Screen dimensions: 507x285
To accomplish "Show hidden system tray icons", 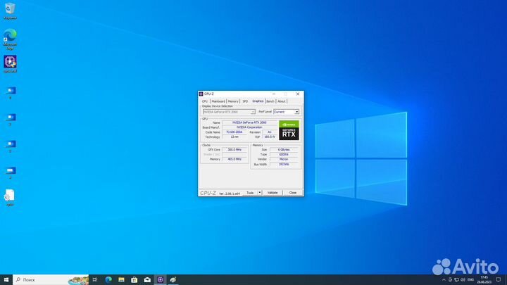I will tap(444, 280).
